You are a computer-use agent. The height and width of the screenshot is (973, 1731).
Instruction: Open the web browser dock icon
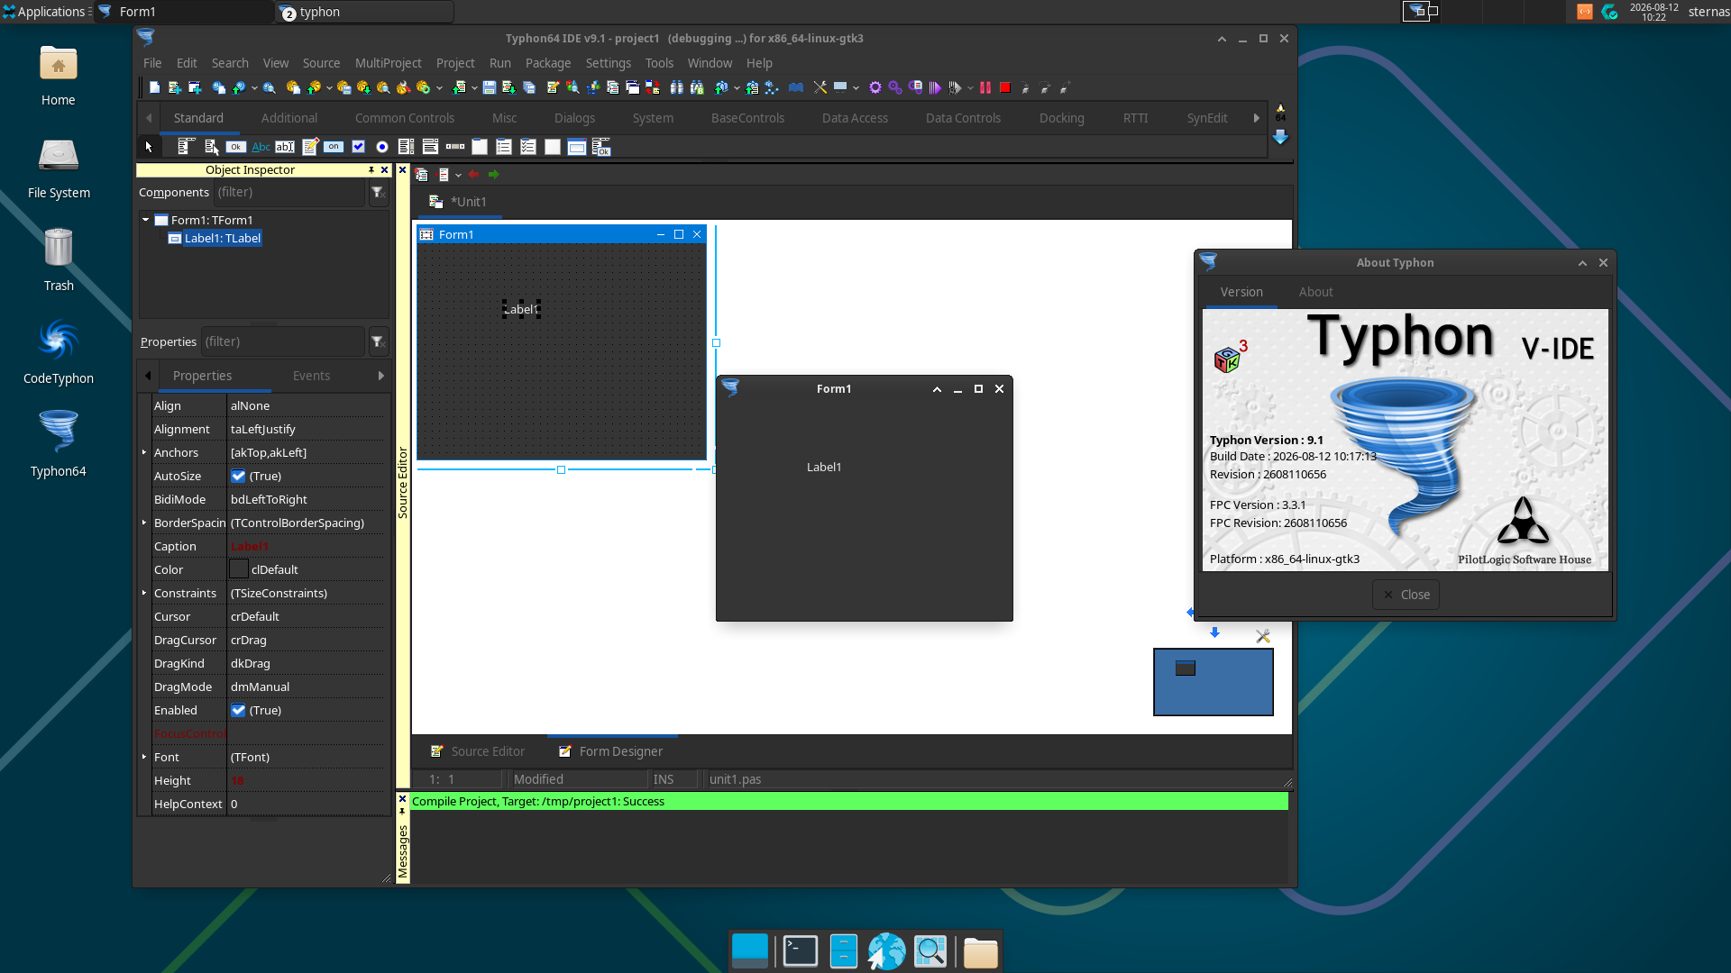[887, 951]
